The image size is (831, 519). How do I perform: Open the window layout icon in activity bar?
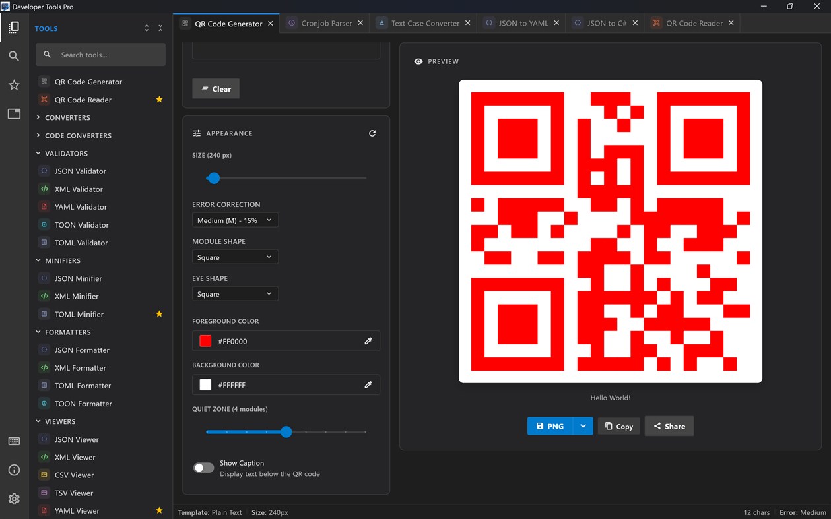point(14,114)
